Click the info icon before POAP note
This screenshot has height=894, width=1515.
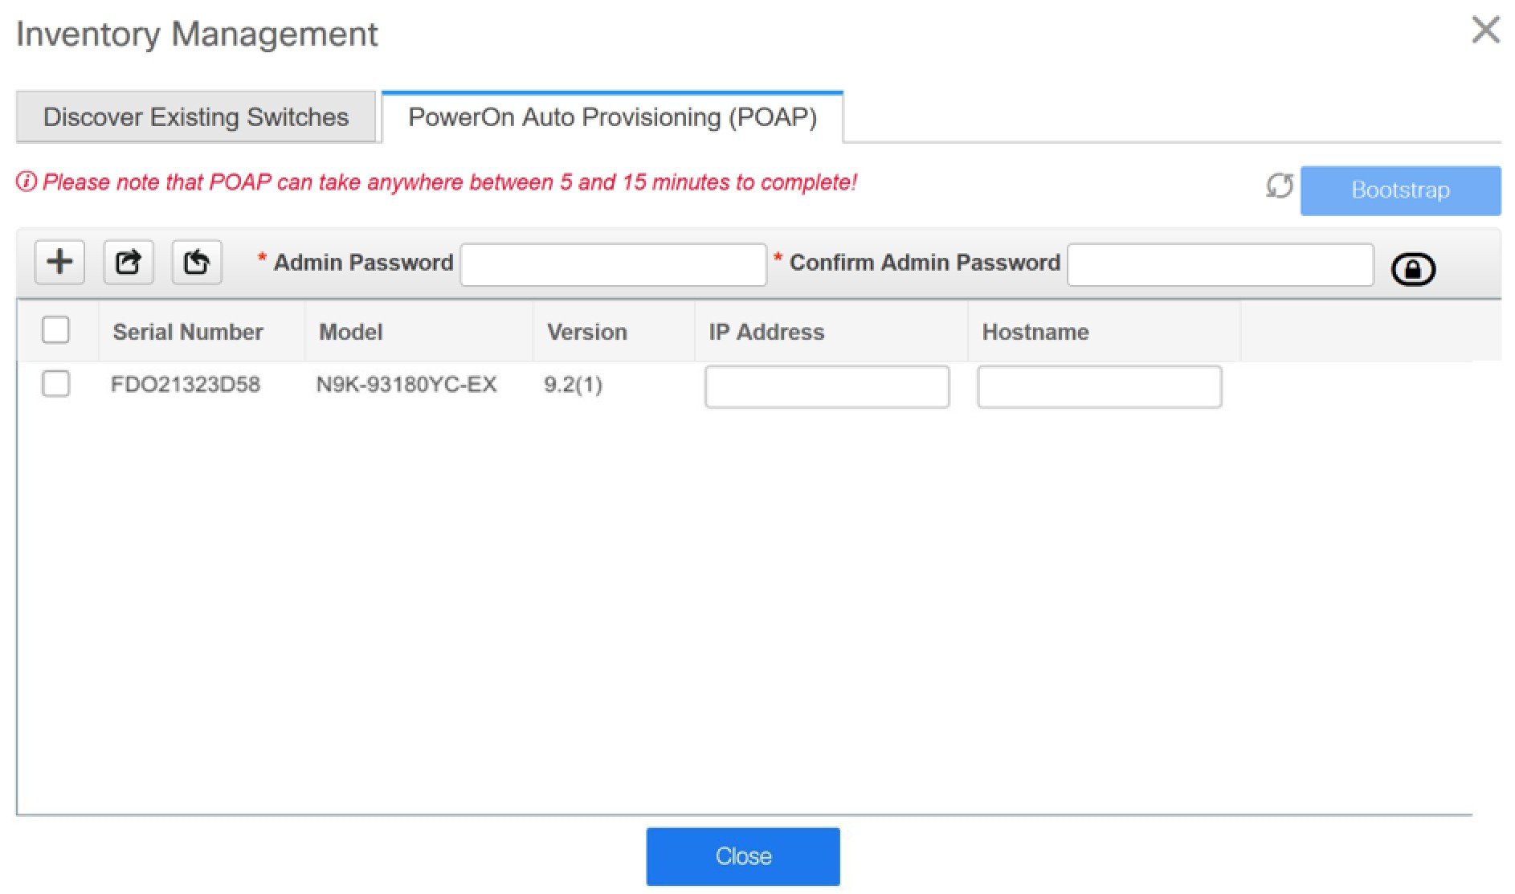[x=27, y=182]
